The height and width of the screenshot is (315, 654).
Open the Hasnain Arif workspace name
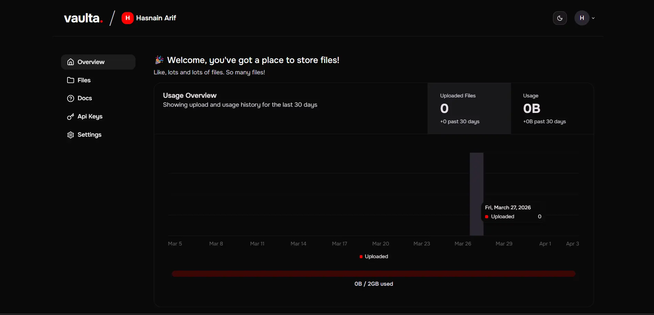click(x=156, y=18)
